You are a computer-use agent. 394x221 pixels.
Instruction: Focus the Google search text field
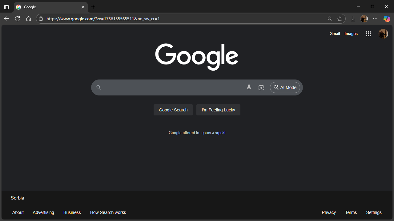172,87
